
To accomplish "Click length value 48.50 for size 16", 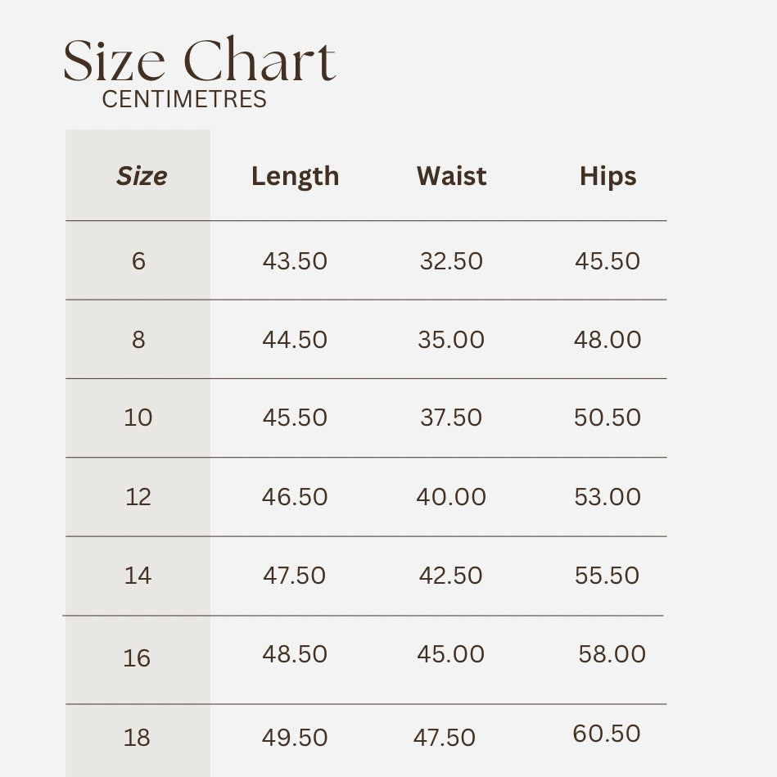I will tap(295, 653).
